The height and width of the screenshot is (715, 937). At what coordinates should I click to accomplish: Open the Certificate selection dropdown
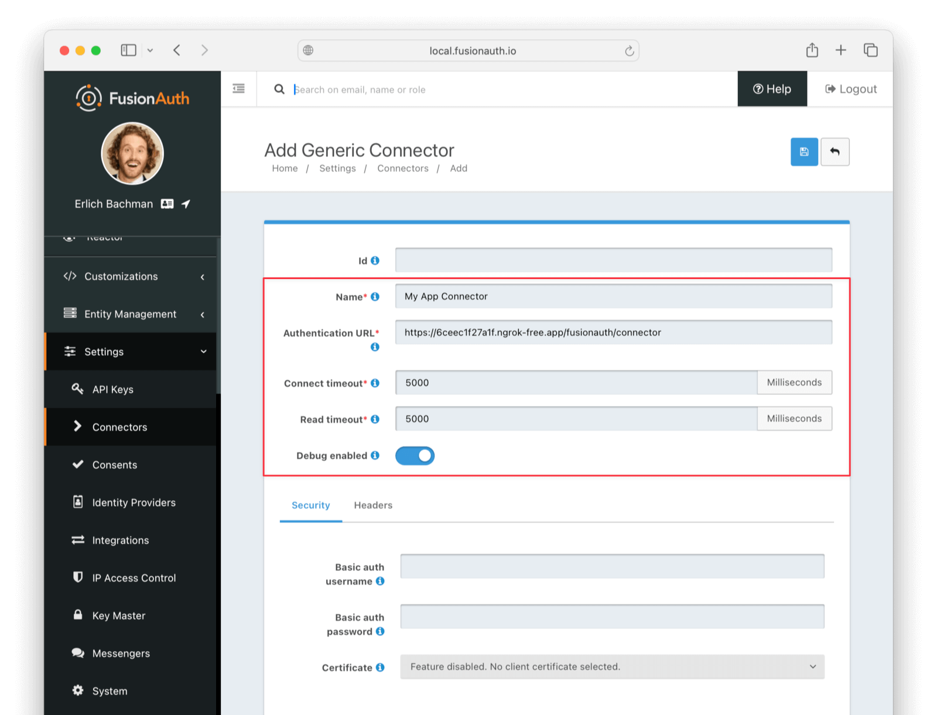click(x=611, y=666)
